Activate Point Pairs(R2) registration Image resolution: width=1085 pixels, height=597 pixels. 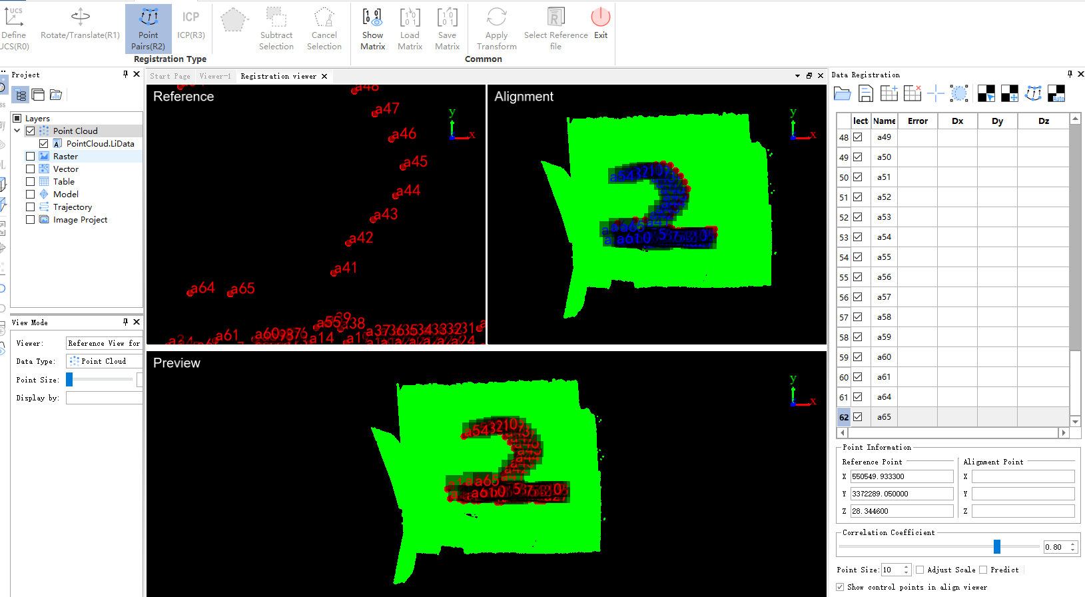pos(149,29)
